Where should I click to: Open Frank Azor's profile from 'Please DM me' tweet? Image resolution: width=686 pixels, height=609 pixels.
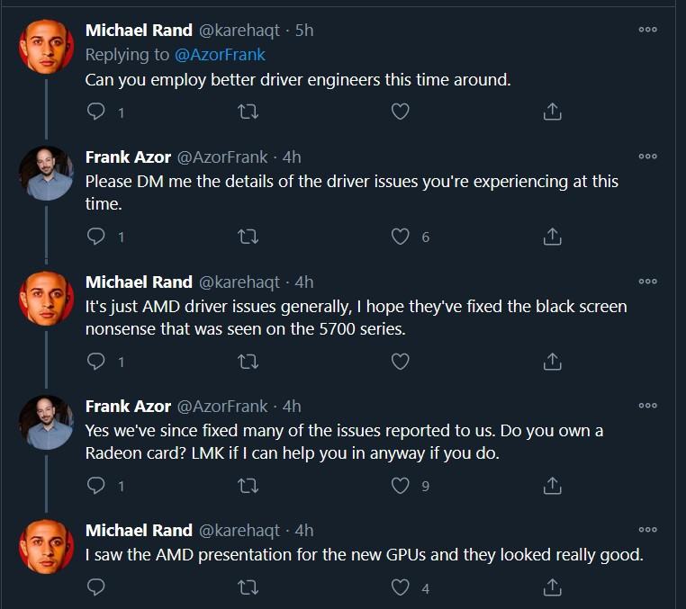pyautogui.click(x=128, y=156)
